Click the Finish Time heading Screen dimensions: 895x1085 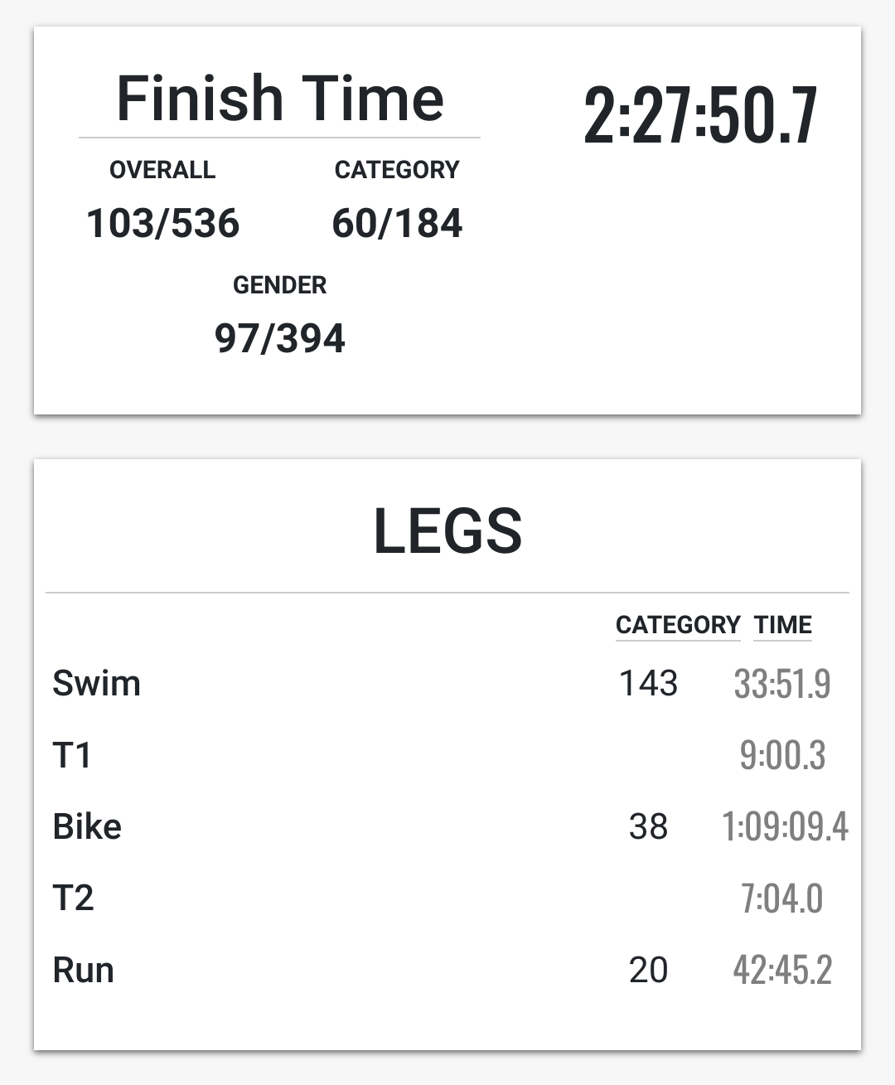280,99
